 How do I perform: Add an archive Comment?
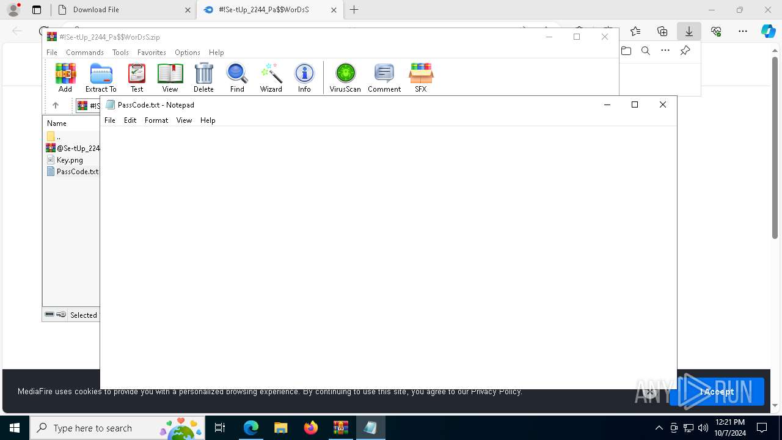pos(384,78)
